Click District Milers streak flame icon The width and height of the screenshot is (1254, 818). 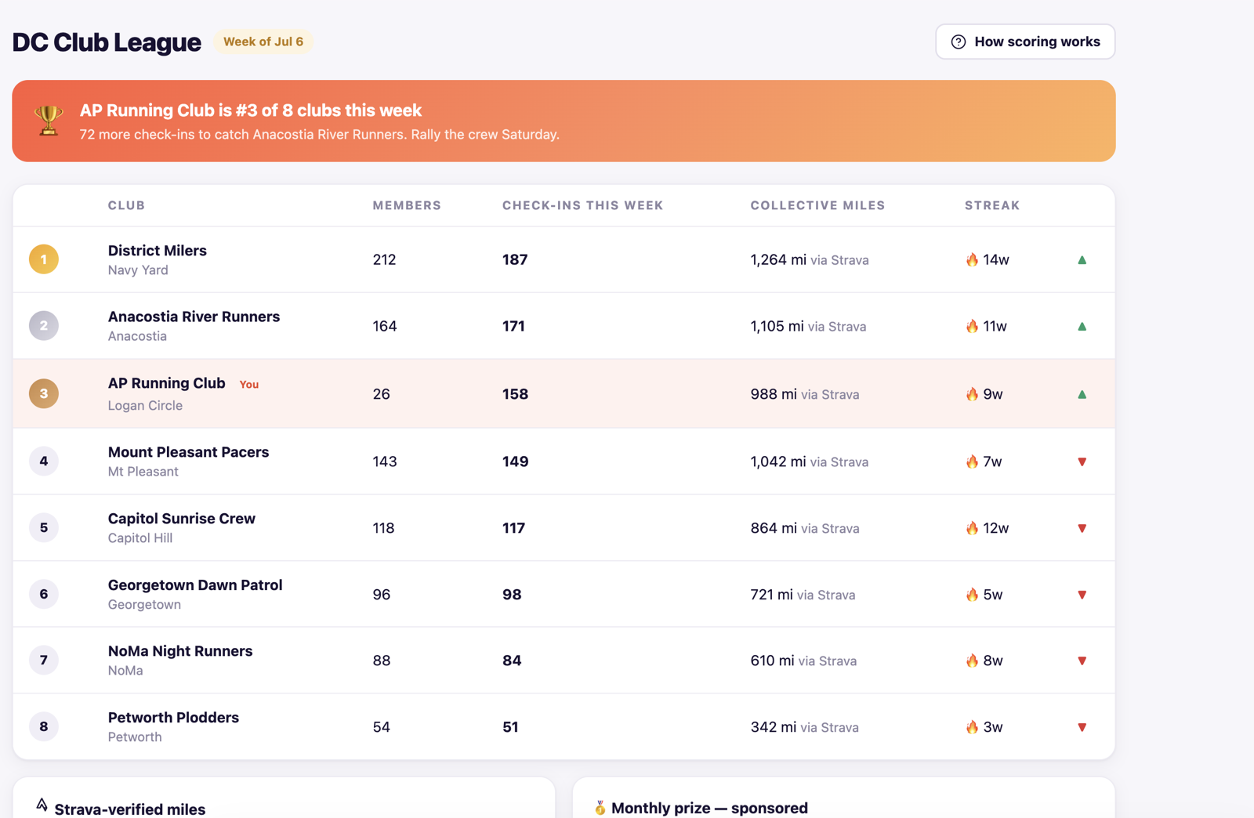click(972, 259)
